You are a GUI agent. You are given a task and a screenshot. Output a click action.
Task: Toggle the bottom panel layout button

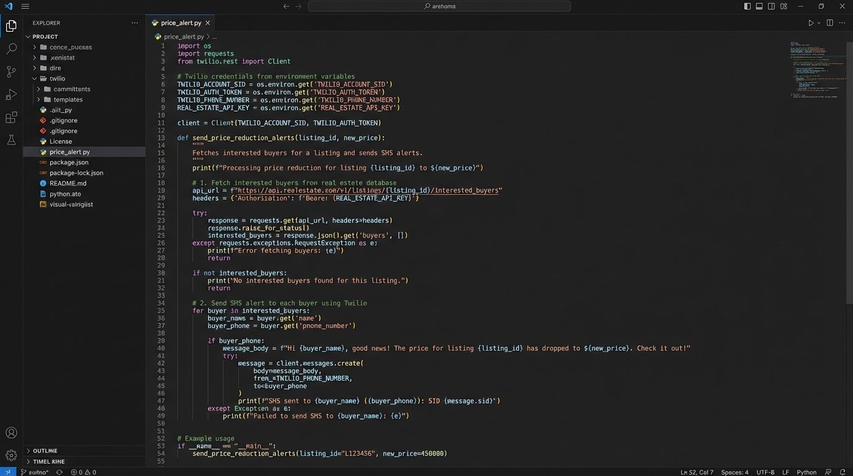click(x=759, y=6)
